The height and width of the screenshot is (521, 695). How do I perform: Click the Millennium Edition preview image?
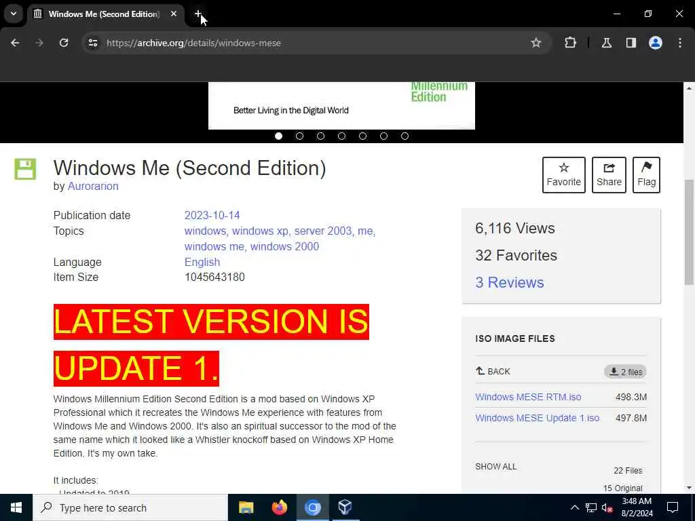(x=341, y=105)
